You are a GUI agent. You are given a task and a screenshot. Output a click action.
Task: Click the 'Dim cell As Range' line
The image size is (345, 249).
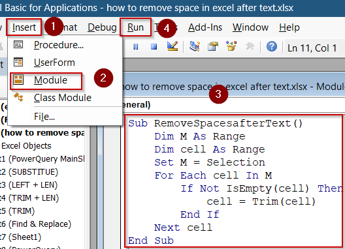pos(210,149)
